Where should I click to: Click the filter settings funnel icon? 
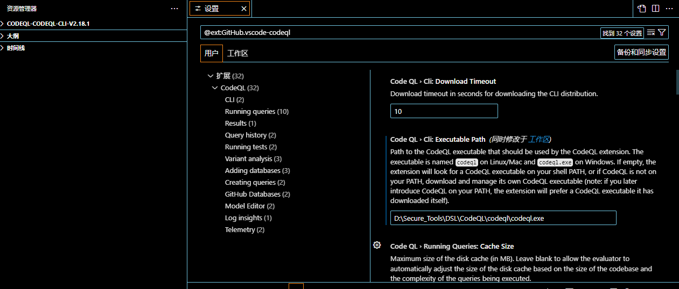[662, 33]
